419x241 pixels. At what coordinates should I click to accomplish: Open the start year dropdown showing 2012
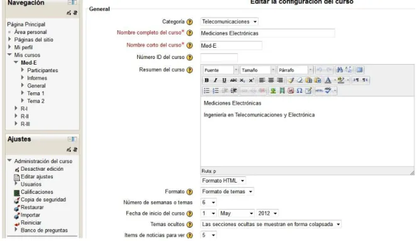coord(267,213)
